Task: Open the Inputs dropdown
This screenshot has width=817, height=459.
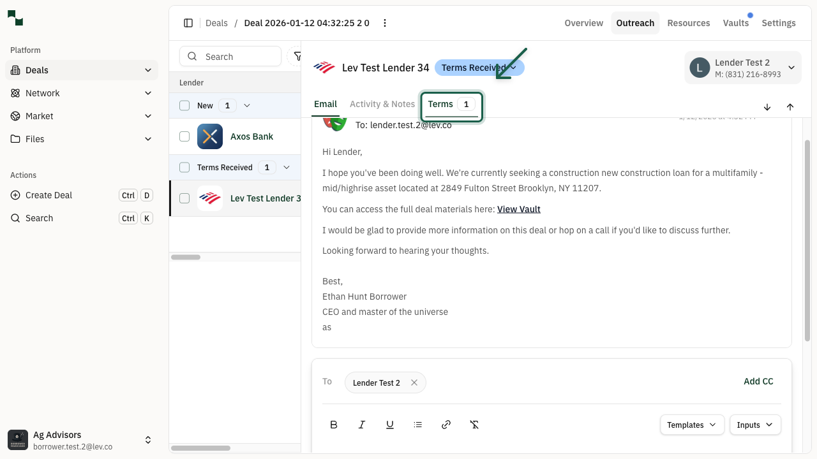Action: (755, 425)
